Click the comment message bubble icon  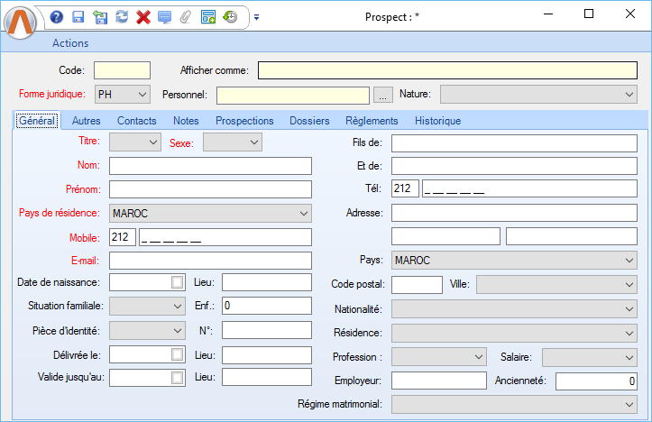(x=164, y=17)
